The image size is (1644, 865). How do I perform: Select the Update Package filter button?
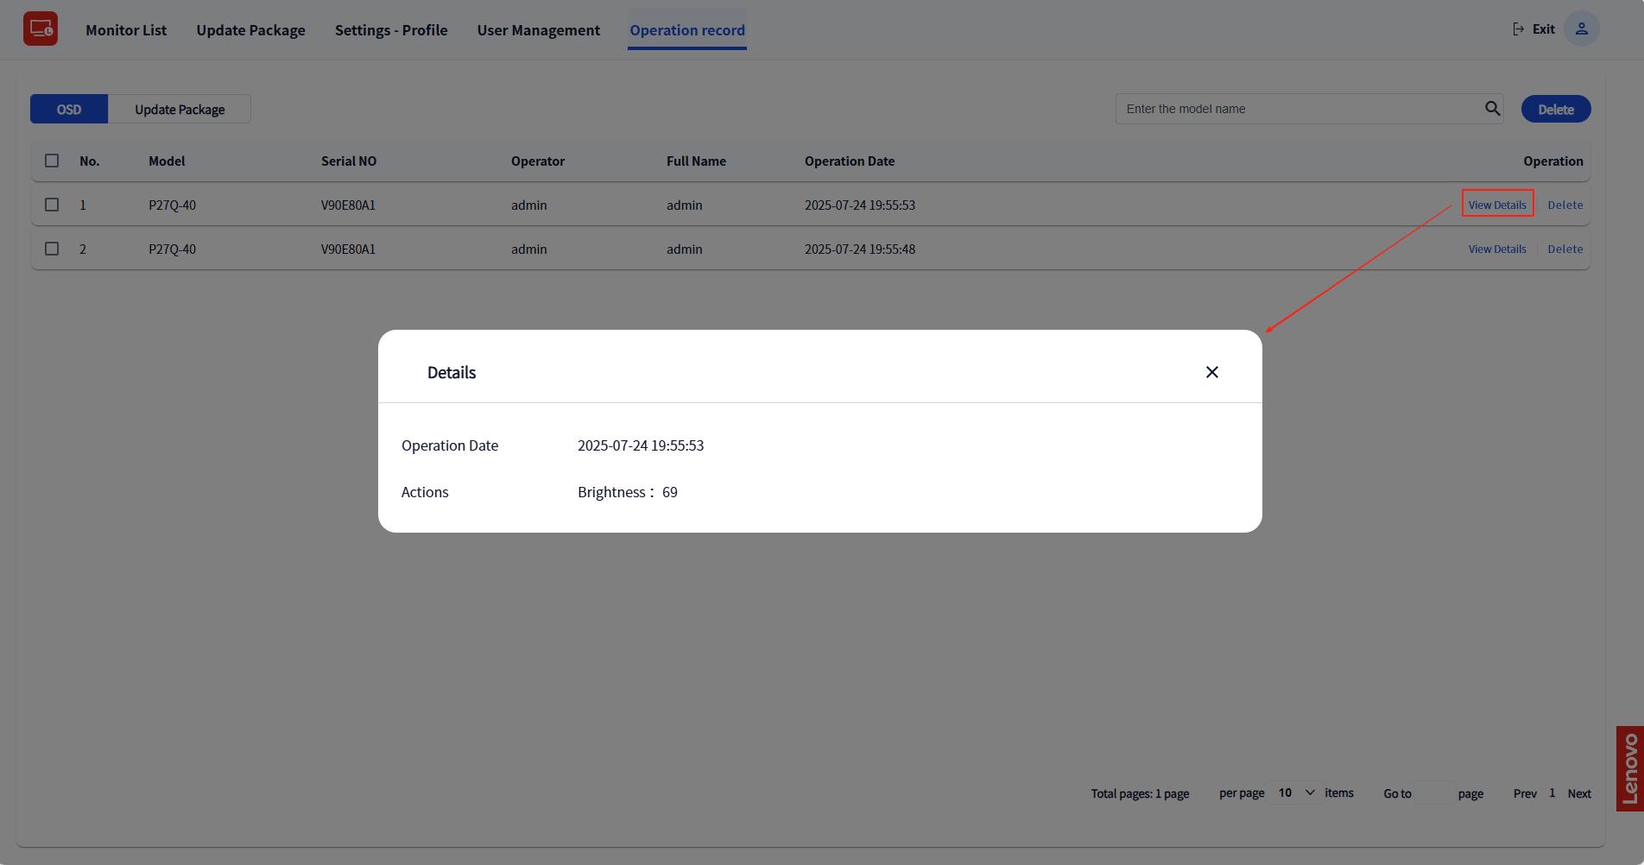pos(180,110)
